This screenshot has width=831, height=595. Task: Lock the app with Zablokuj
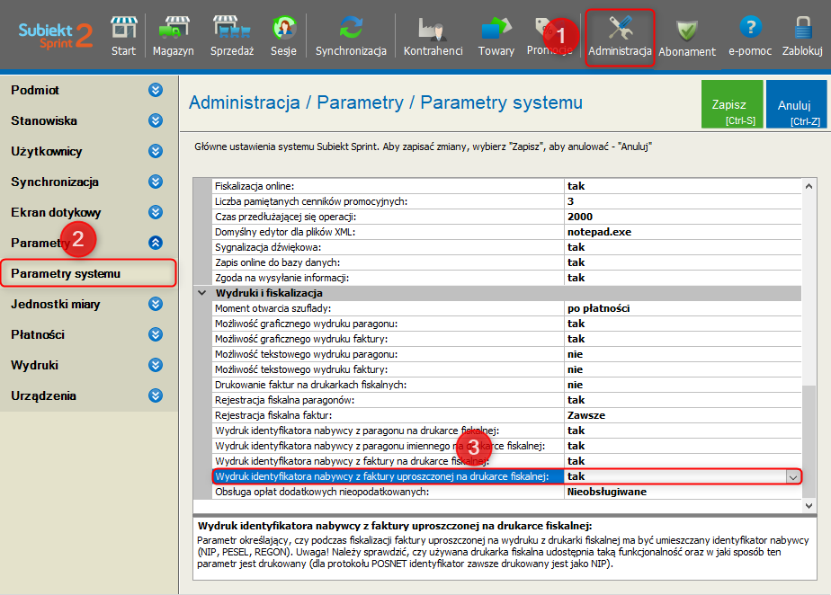pyautogui.click(x=802, y=36)
